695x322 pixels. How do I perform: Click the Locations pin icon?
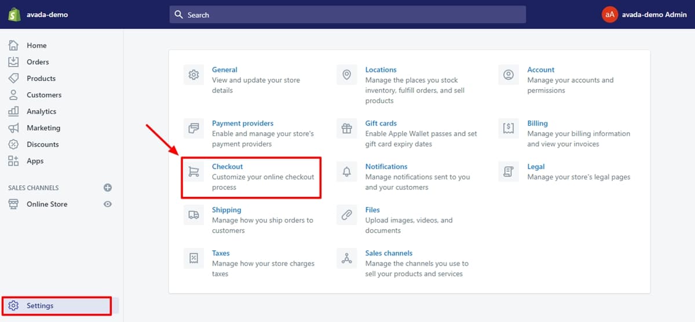coord(347,75)
